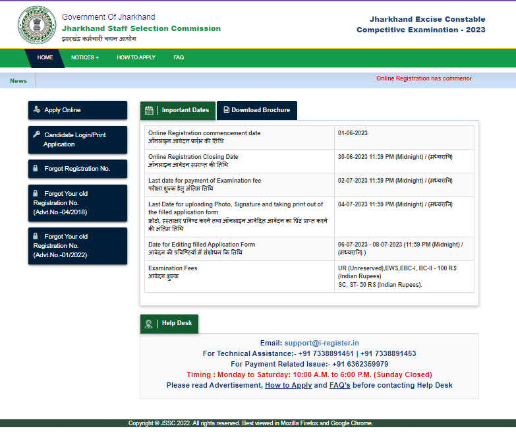Open Candidate Login/Print Application
The width and height of the screenshot is (516, 447).
[77, 139]
